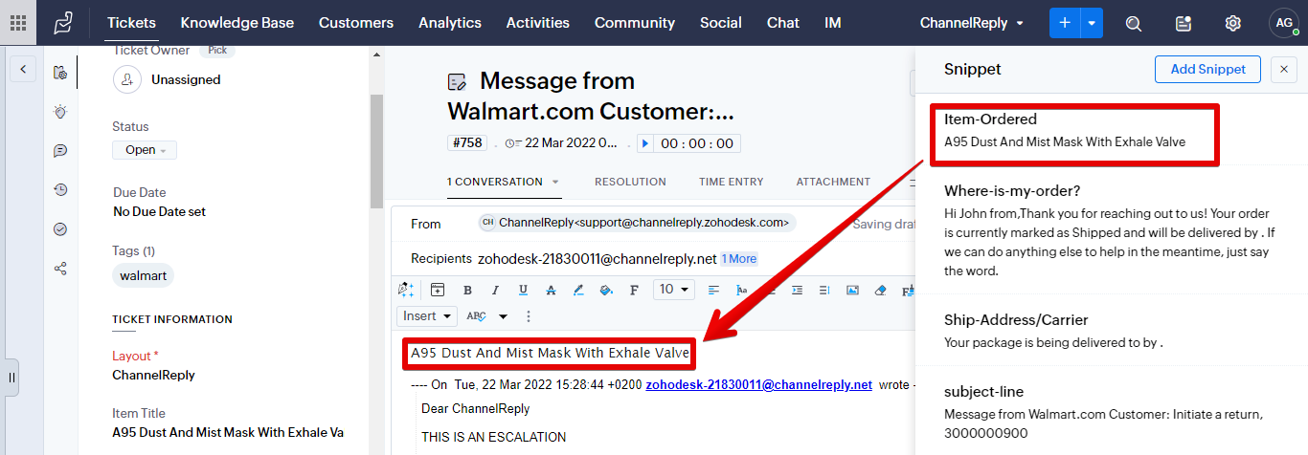
Task: Click the collapse handle on left edge
Action: point(11,378)
